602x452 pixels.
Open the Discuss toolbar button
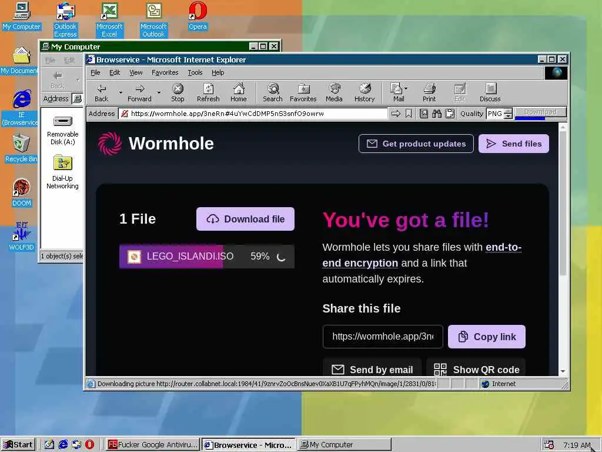490,93
